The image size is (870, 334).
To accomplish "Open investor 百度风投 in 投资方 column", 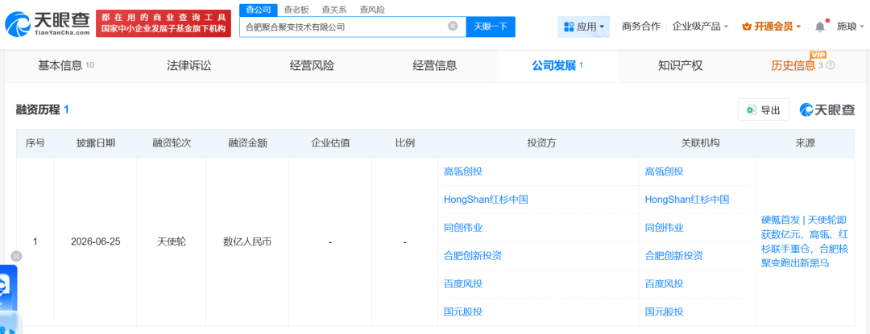I will (463, 283).
